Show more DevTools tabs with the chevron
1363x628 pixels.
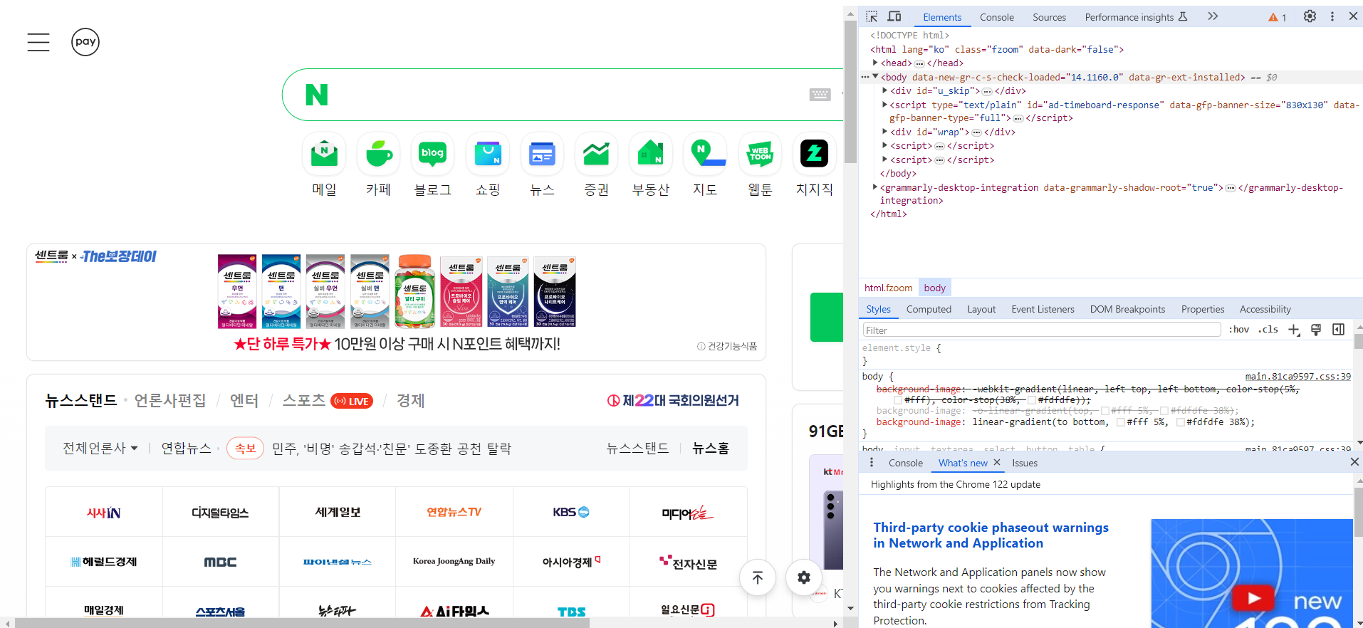click(x=1213, y=16)
